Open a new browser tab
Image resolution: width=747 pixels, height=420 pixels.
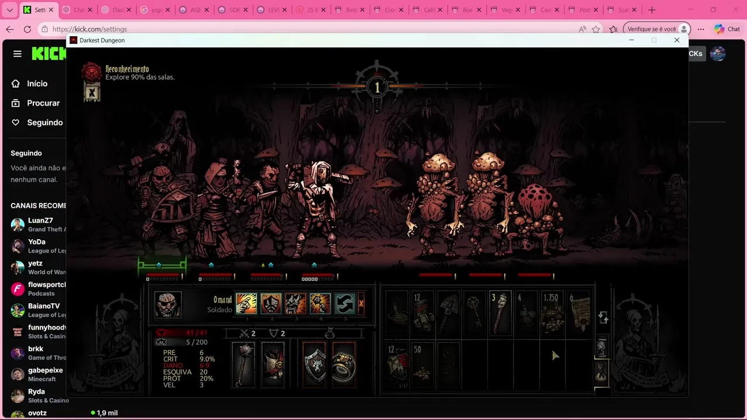[652, 10]
